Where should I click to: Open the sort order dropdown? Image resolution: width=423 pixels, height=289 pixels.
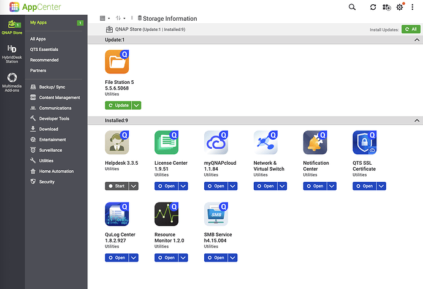coord(121,18)
